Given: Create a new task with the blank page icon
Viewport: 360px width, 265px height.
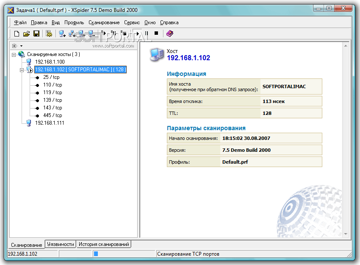Looking at the screenshot, I should coord(17,33).
